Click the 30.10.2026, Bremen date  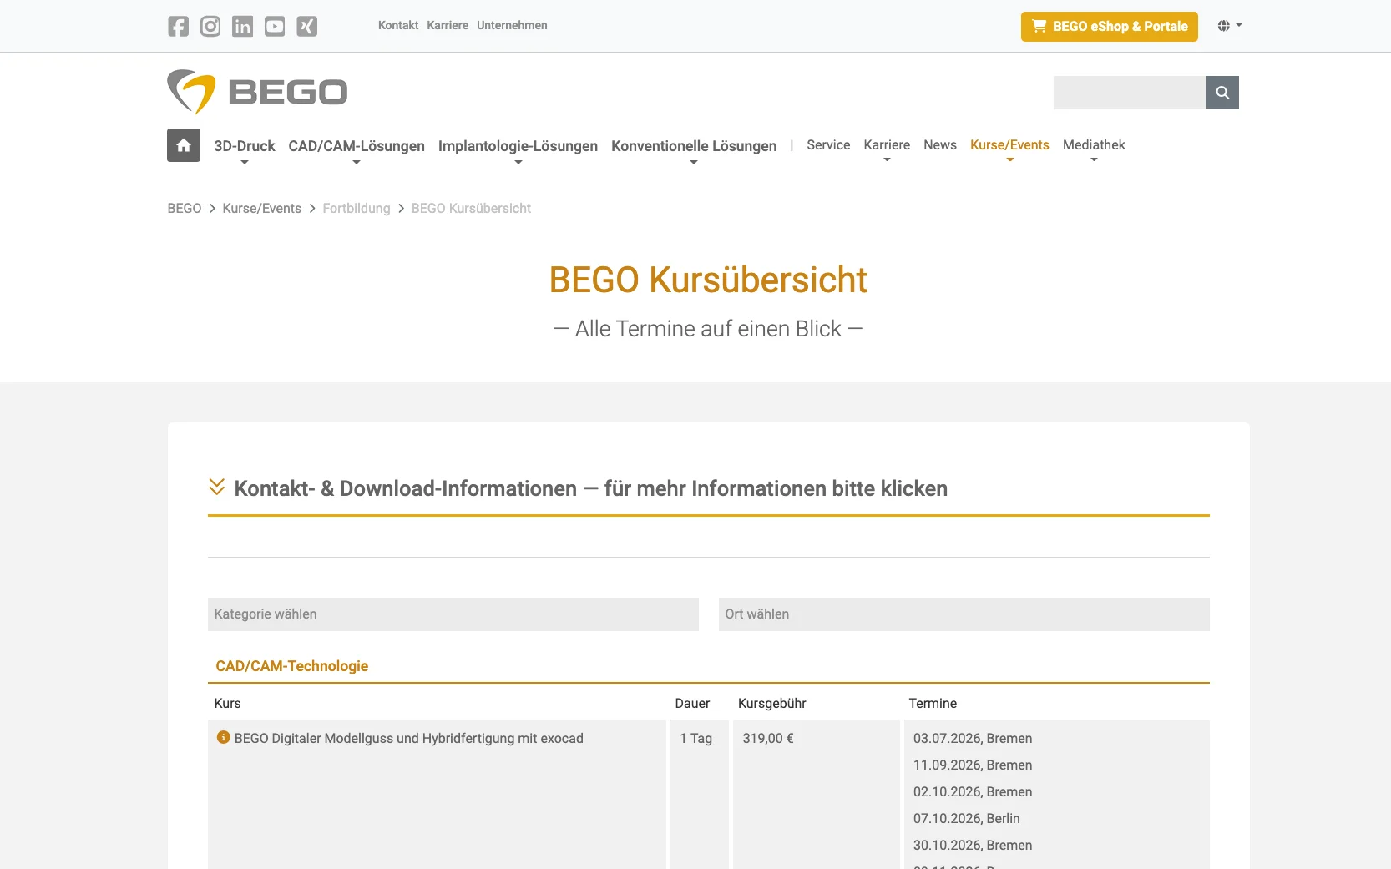(x=973, y=845)
